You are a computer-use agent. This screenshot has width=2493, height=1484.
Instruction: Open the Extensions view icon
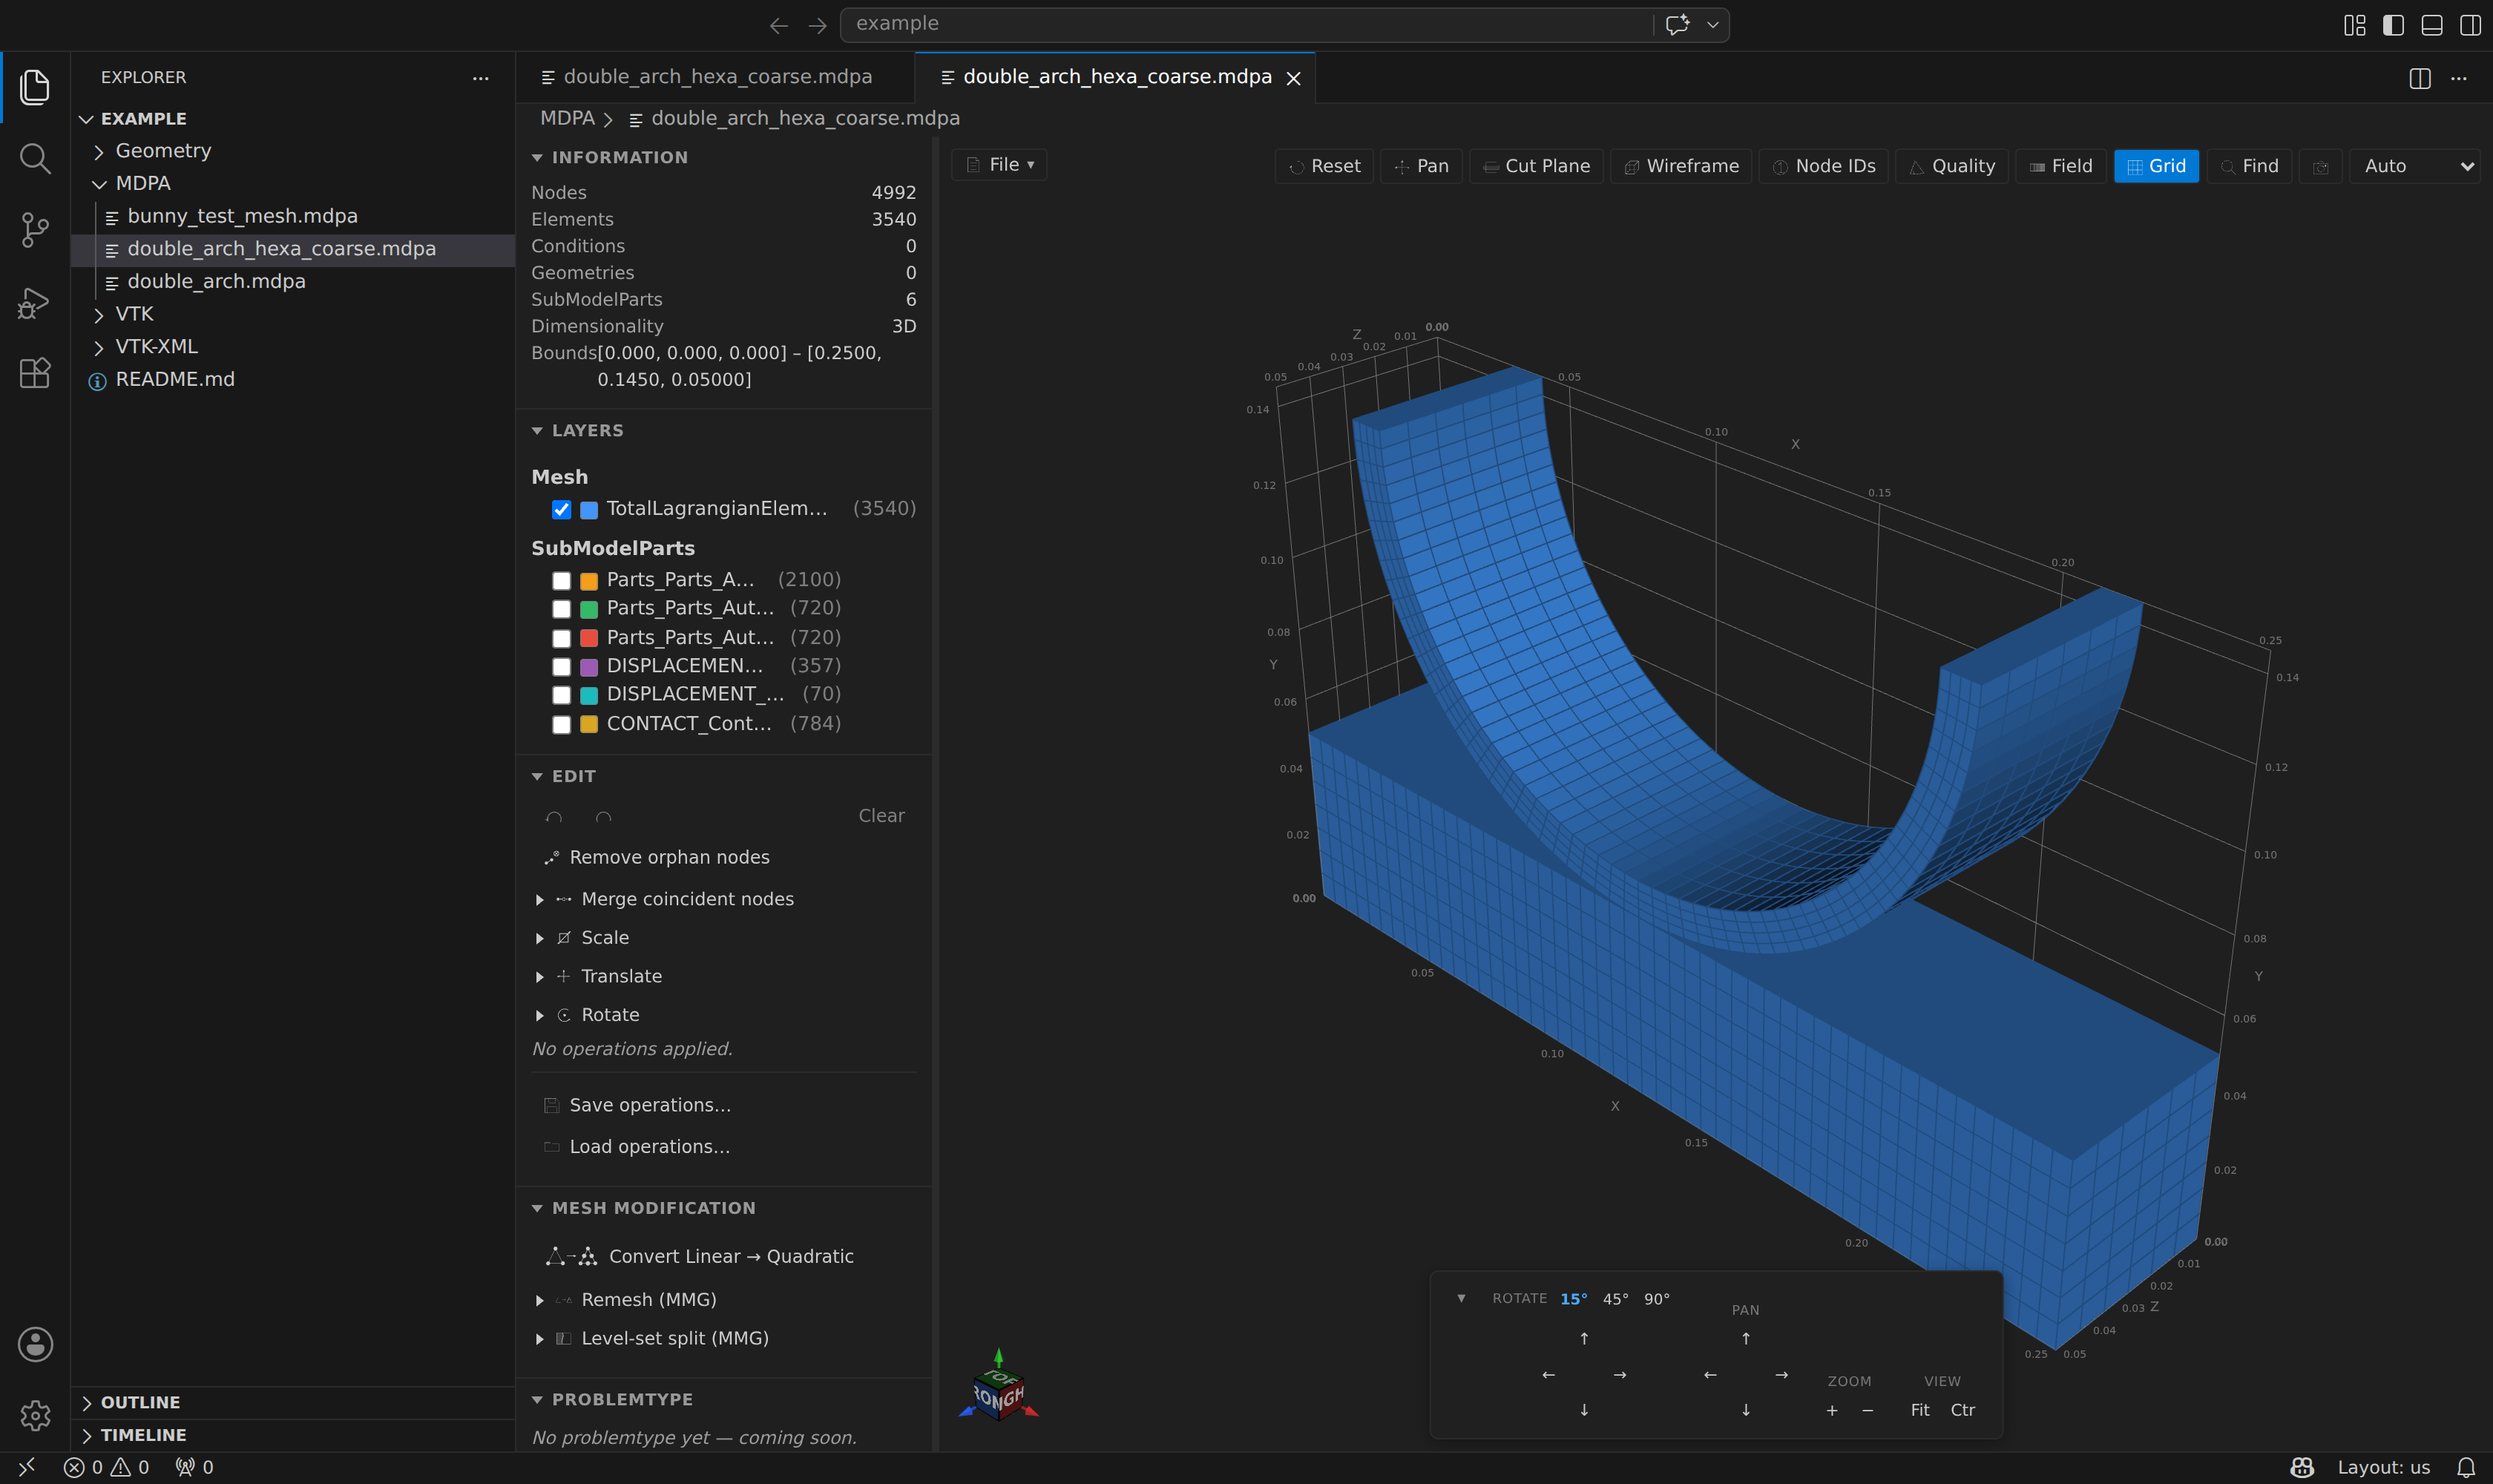[35, 373]
